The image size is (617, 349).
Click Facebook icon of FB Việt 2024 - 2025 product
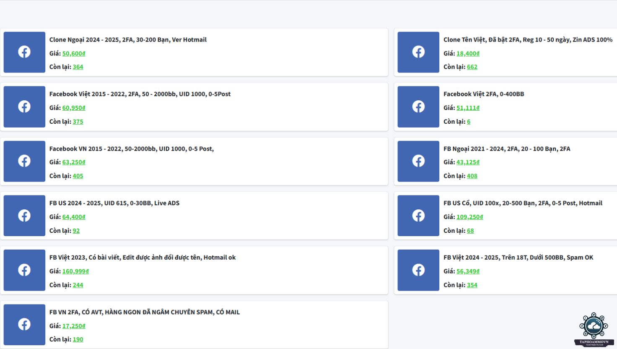coord(418,270)
